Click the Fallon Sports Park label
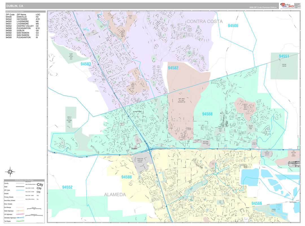This screenshot has height=226, width=305. pyautogui.click(x=250, y=127)
